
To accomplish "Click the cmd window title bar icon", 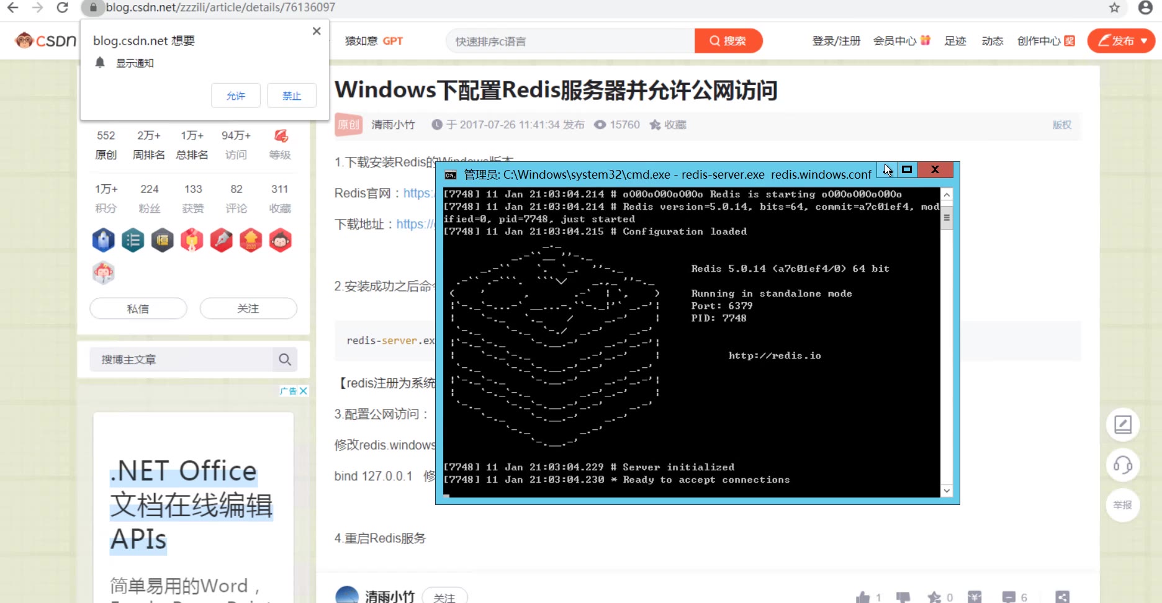I will coord(451,175).
